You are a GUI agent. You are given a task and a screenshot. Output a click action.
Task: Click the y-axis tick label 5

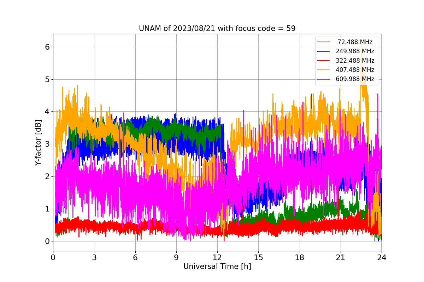pos(47,79)
